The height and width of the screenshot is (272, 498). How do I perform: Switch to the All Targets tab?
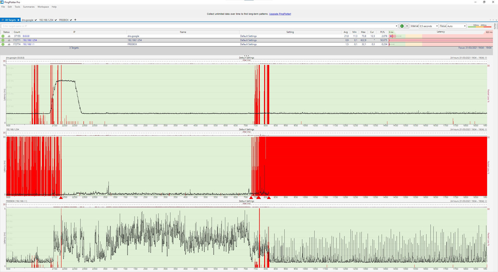(x=9, y=20)
